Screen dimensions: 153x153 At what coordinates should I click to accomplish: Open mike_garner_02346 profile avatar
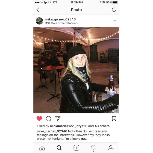(39, 21)
